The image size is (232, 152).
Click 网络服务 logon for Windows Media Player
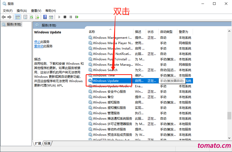[185, 43]
